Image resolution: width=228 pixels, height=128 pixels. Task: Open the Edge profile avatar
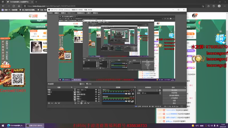click(219, 6)
